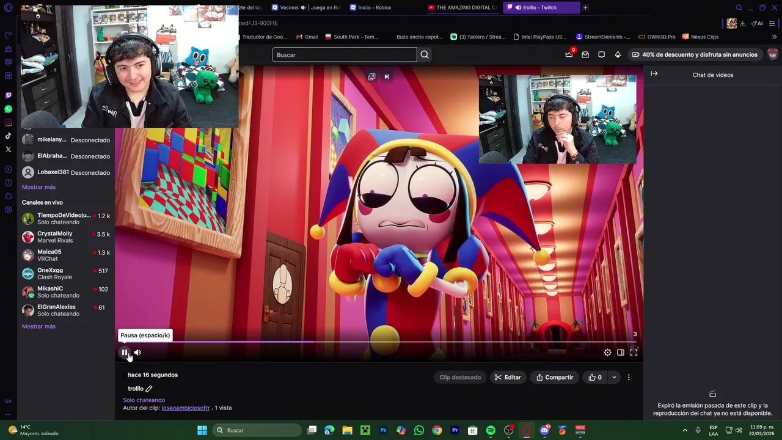Open the player settings gear
Image resolution: width=782 pixels, height=440 pixels.
[607, 352]
